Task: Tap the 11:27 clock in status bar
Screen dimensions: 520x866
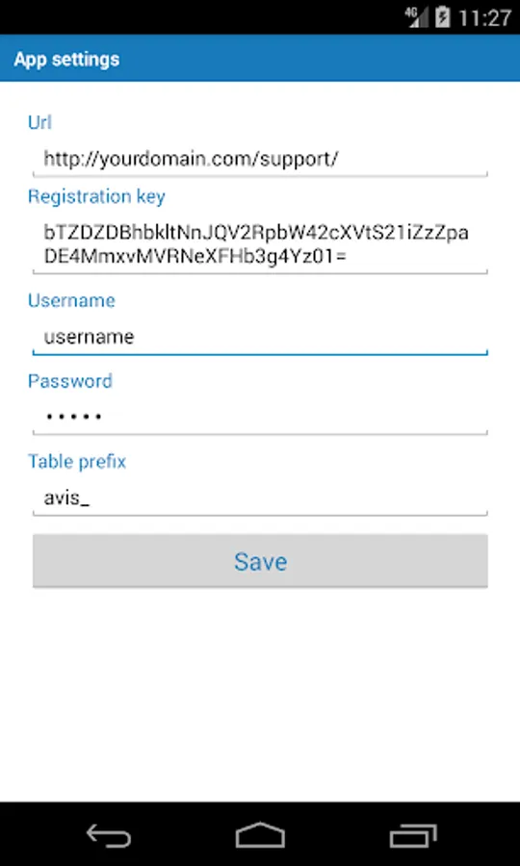Action: [x=484, y=17]
